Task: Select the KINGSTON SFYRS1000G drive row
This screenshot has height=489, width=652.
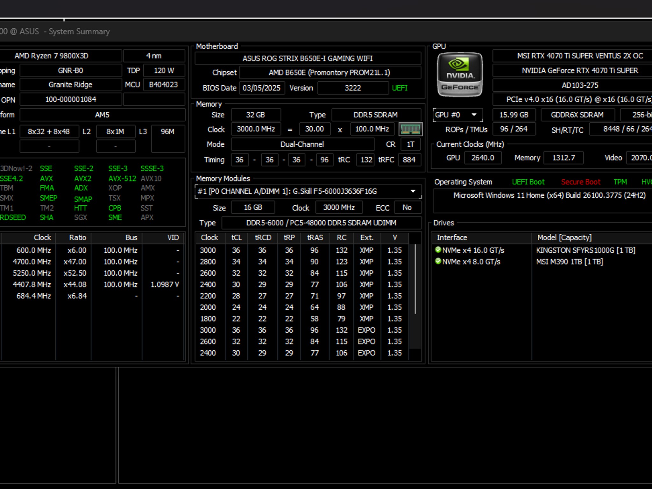Action: (x=542, y=250)
